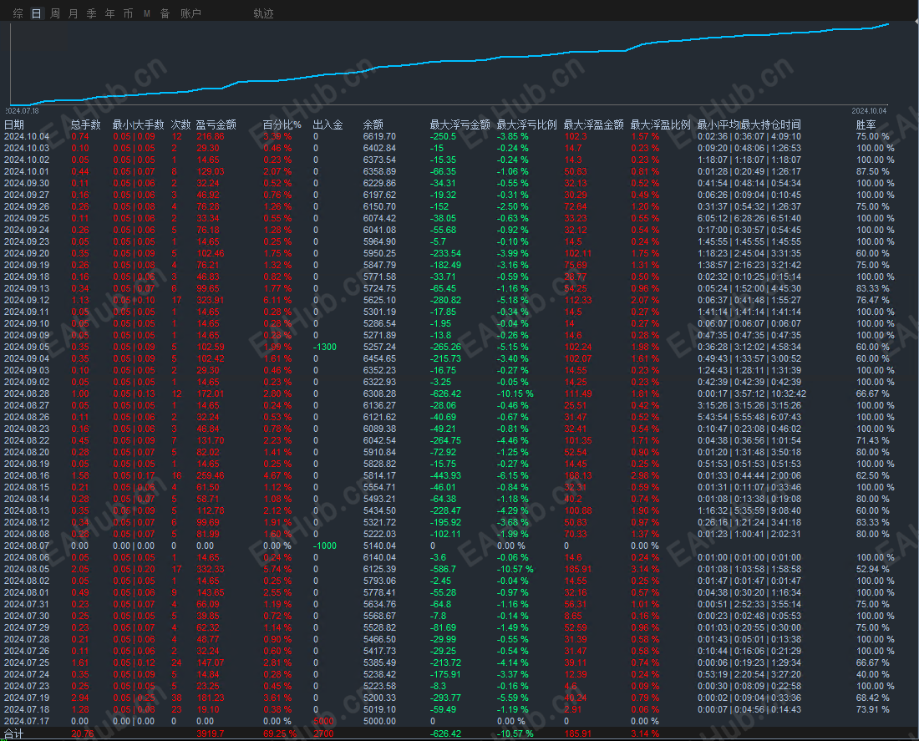Select the 2024.07.17 row date cell

click(x=27, y=721)
